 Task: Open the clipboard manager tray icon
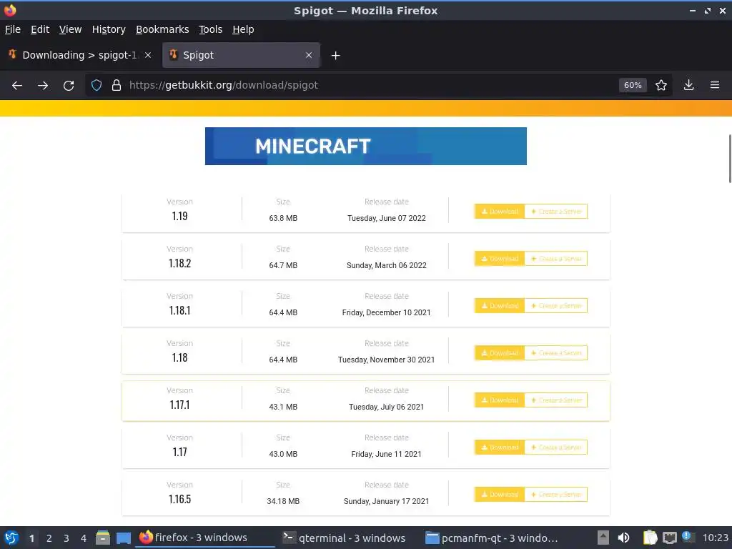(x=650, y=538)
